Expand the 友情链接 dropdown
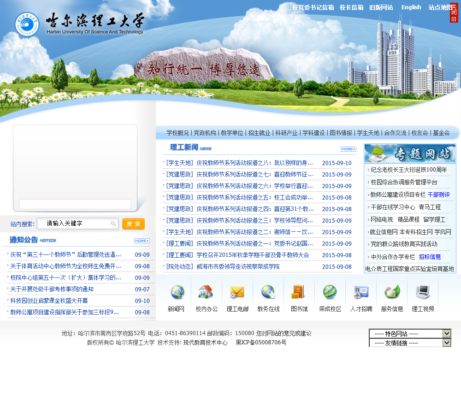The height and width of the screenshot is (419, 461). (410, 342)
